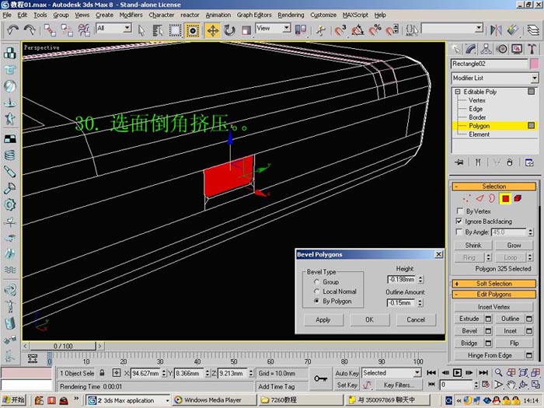The width and height of the screenshot is (544, 408).
Task: Toggle the 3D Snaps magnet icon
Action: pos(340,30)
